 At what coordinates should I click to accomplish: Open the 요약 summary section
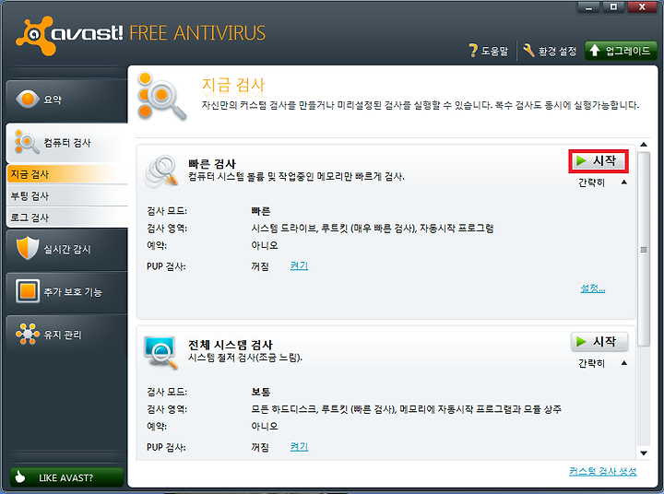point(67,100)
